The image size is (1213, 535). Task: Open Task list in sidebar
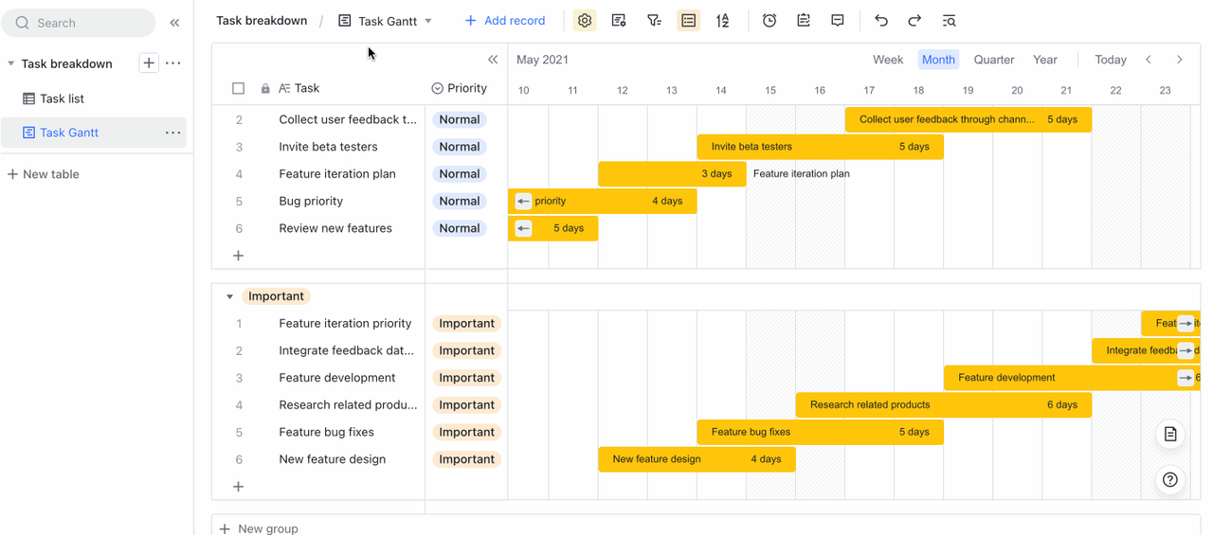62,98
